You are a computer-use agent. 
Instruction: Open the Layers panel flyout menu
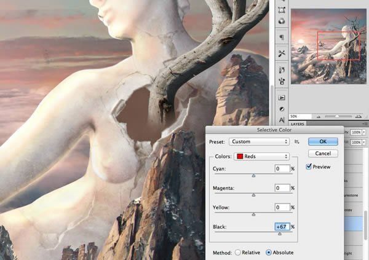pyautogui.click(x=365, y=124)
